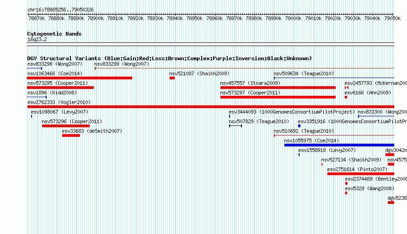
Task: Click nsv573297 (Cooper2011) label
Action: (250, 93)
